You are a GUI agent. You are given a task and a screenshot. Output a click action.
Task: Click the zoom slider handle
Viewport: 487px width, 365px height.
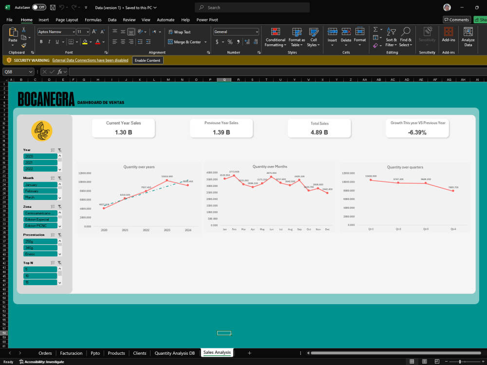pyautogui.click(x=460, y=362)
